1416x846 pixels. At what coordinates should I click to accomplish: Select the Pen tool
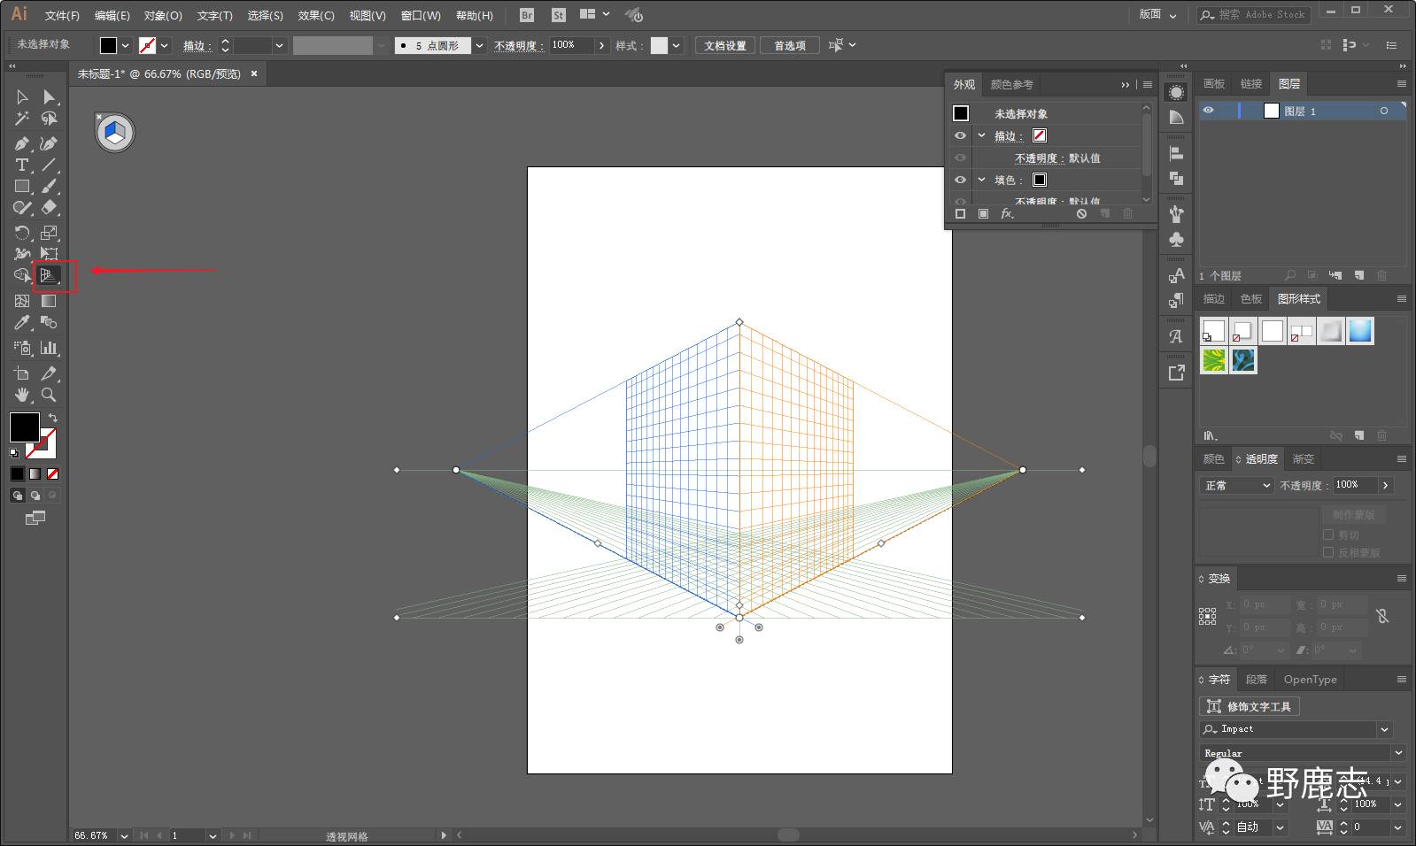(x=22, y=143)
